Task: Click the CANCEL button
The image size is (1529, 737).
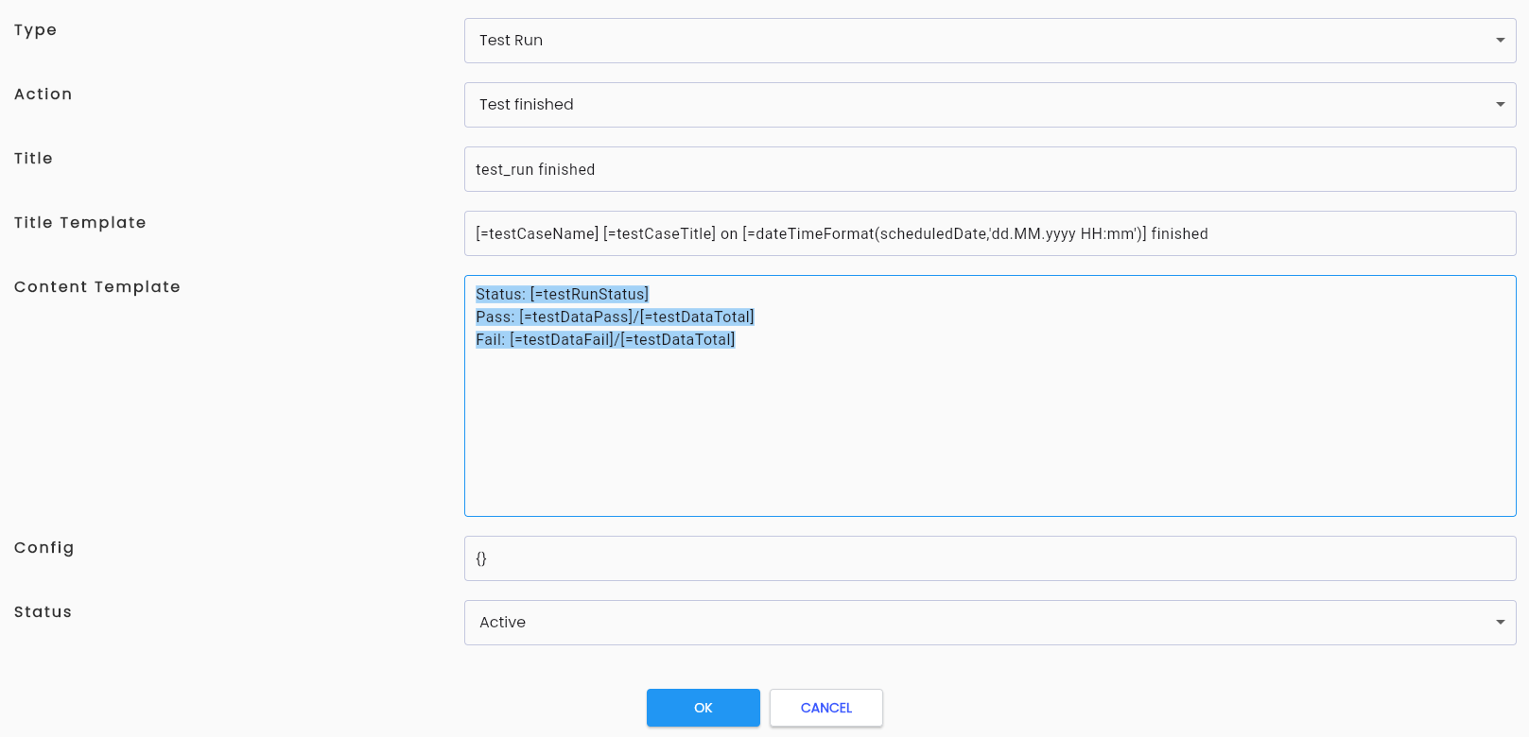Action: [x=826, y=708]
